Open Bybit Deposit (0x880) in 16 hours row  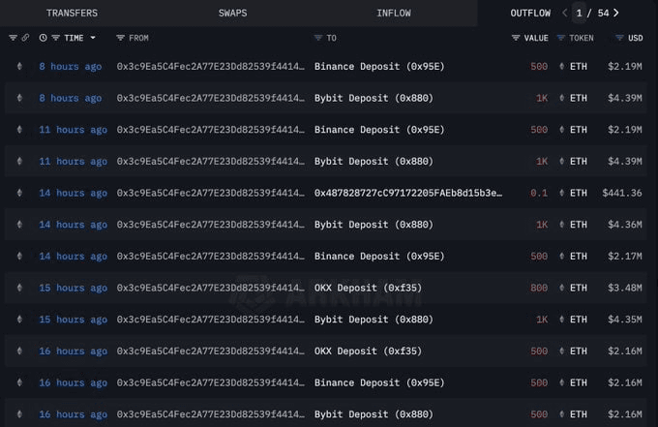[374, 414]
